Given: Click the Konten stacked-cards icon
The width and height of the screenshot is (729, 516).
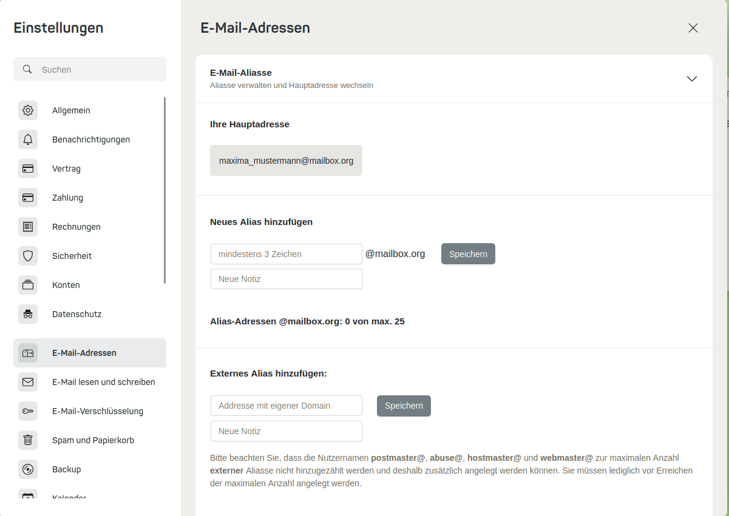Looking at the screenshot, I should [28, 285].
